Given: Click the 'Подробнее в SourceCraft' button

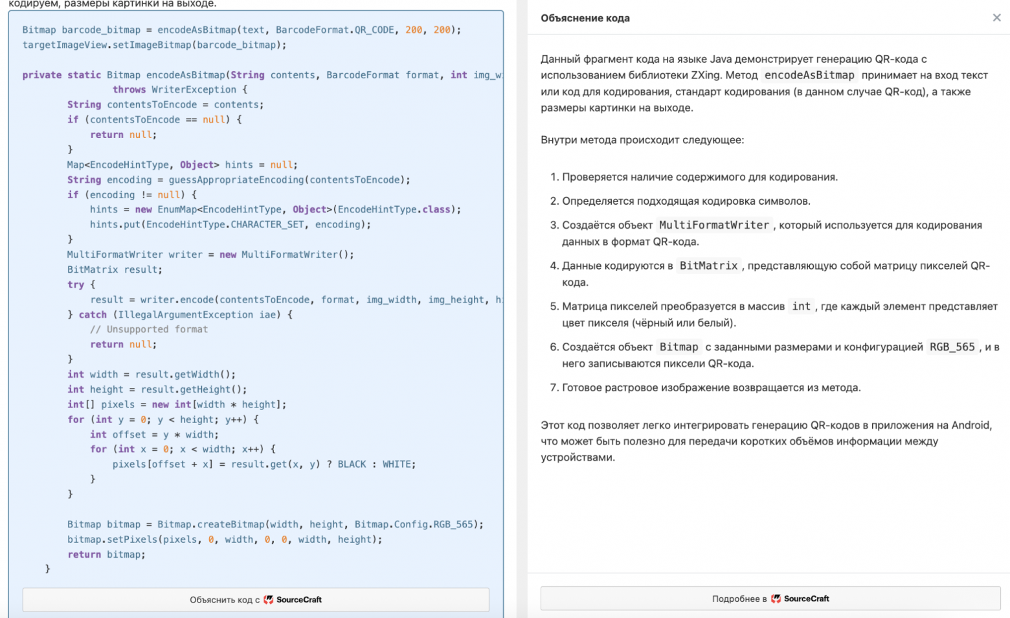Looking at the screenshot, I should (x=770, y=599).
